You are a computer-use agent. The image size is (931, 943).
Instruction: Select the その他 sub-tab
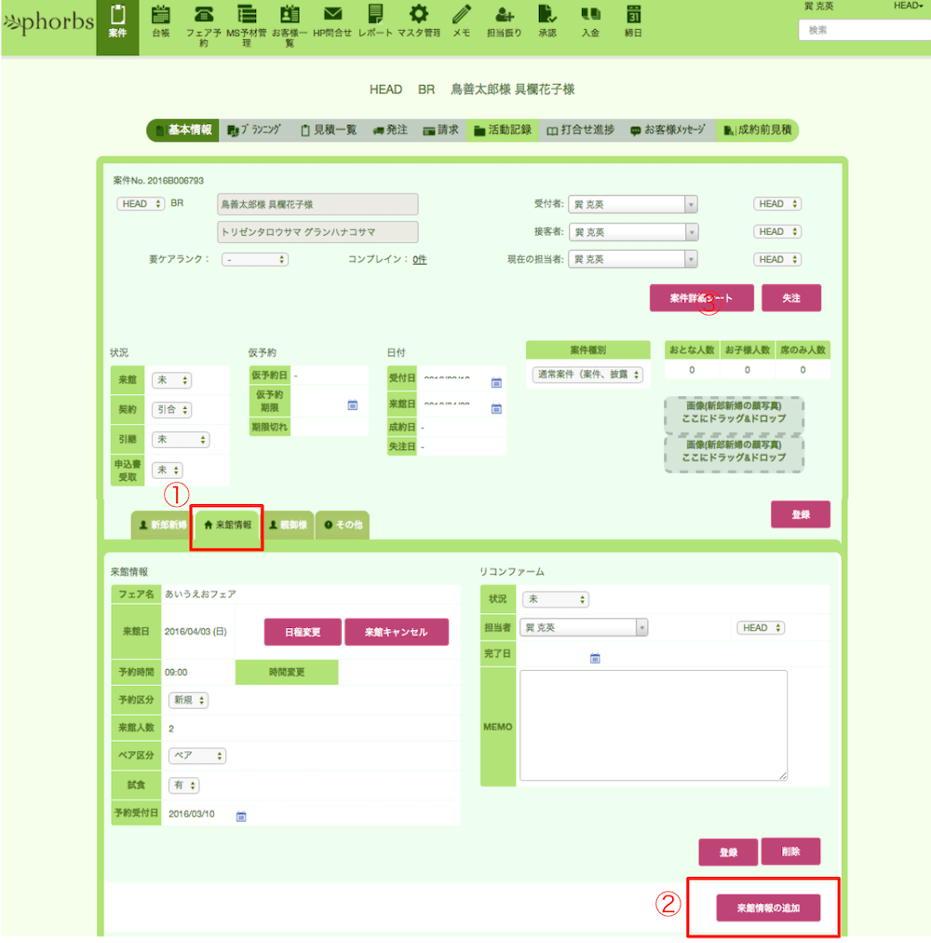pos(343,525)
